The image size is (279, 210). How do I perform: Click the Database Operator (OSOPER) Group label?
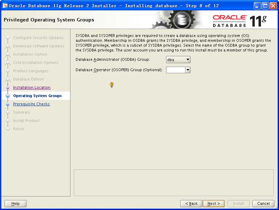coord(119,70)
